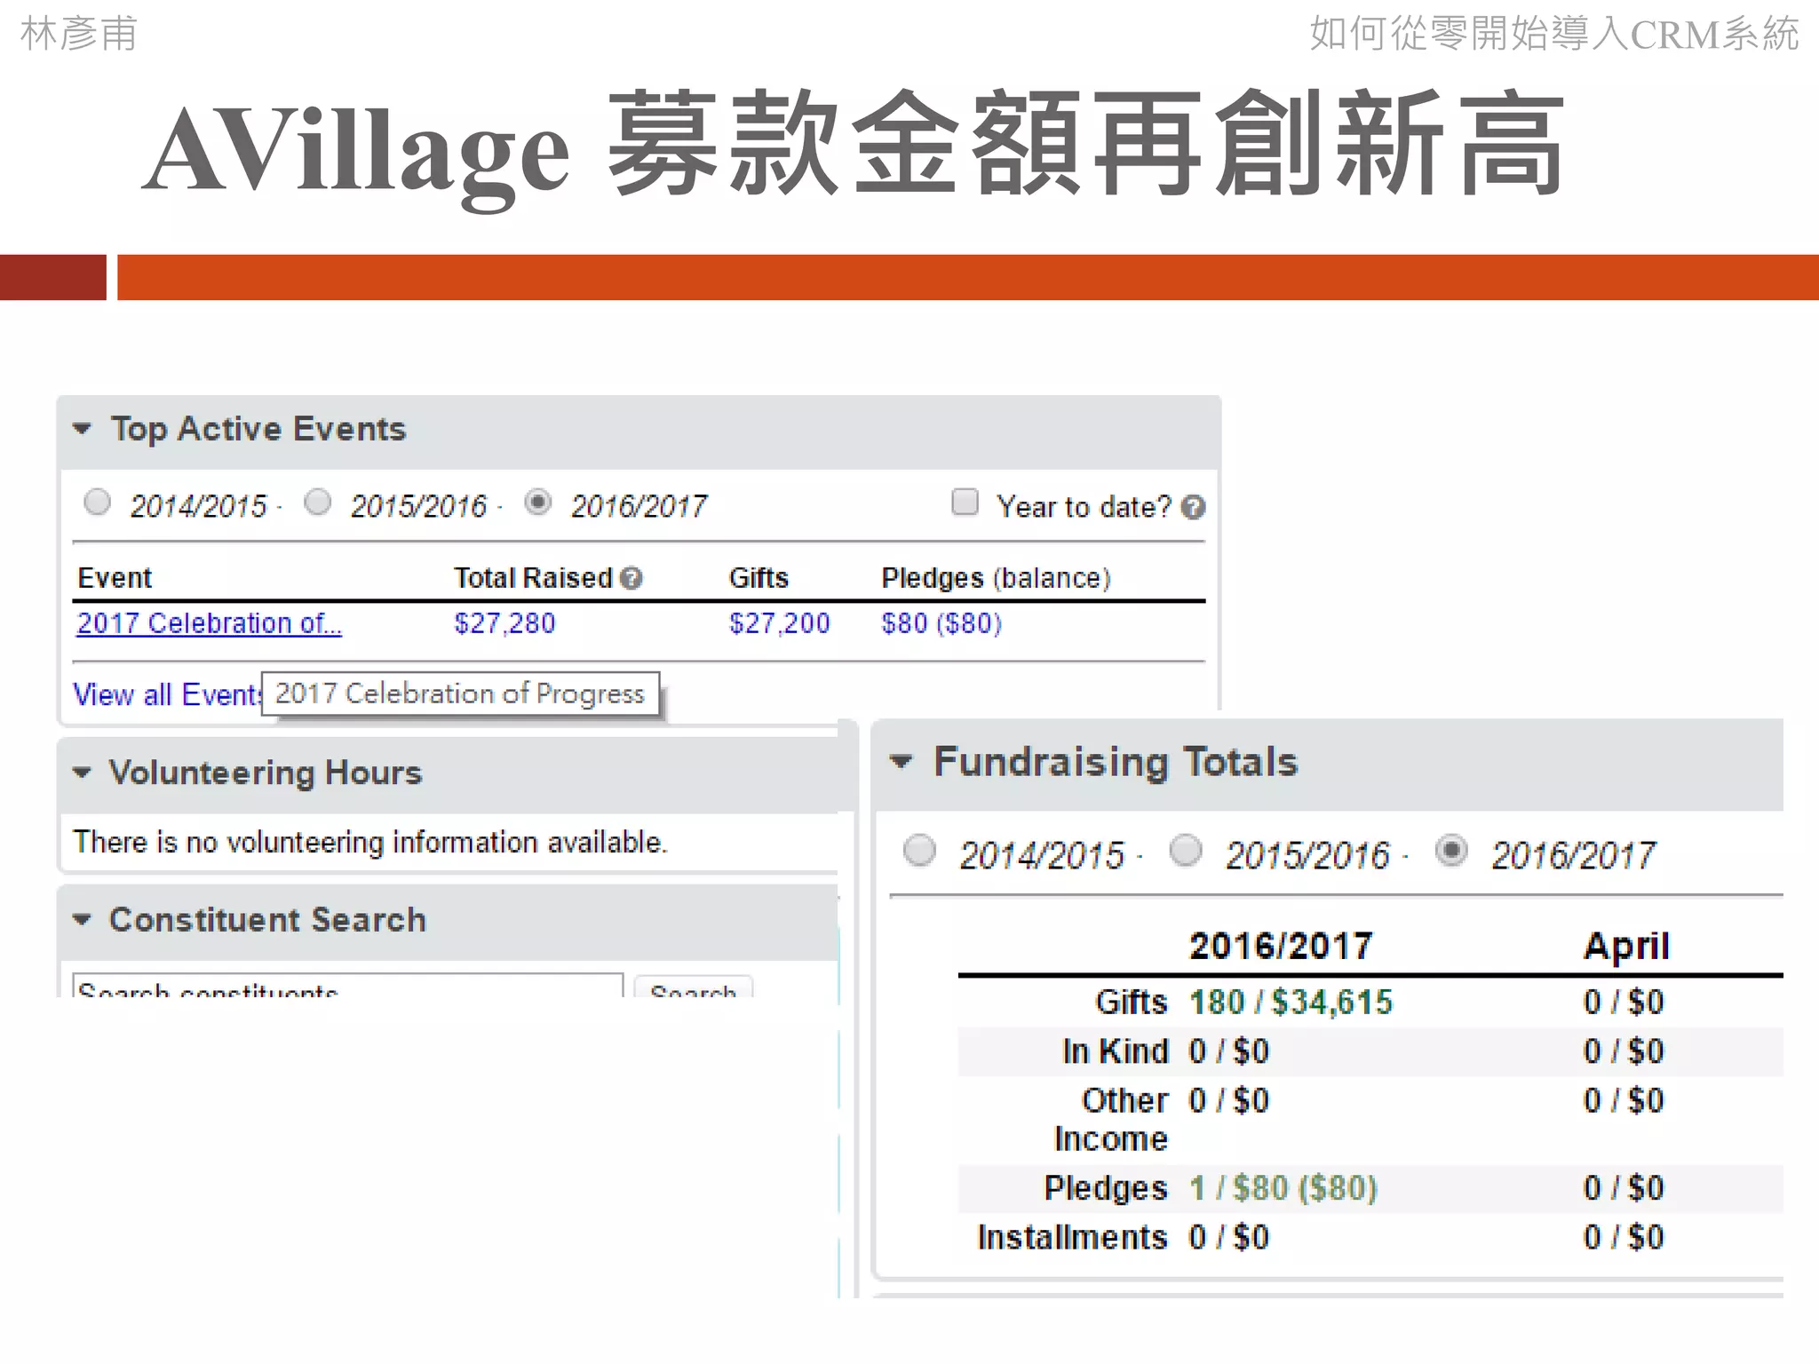Click Pledges (balance) column header

[x=996, y=578]
